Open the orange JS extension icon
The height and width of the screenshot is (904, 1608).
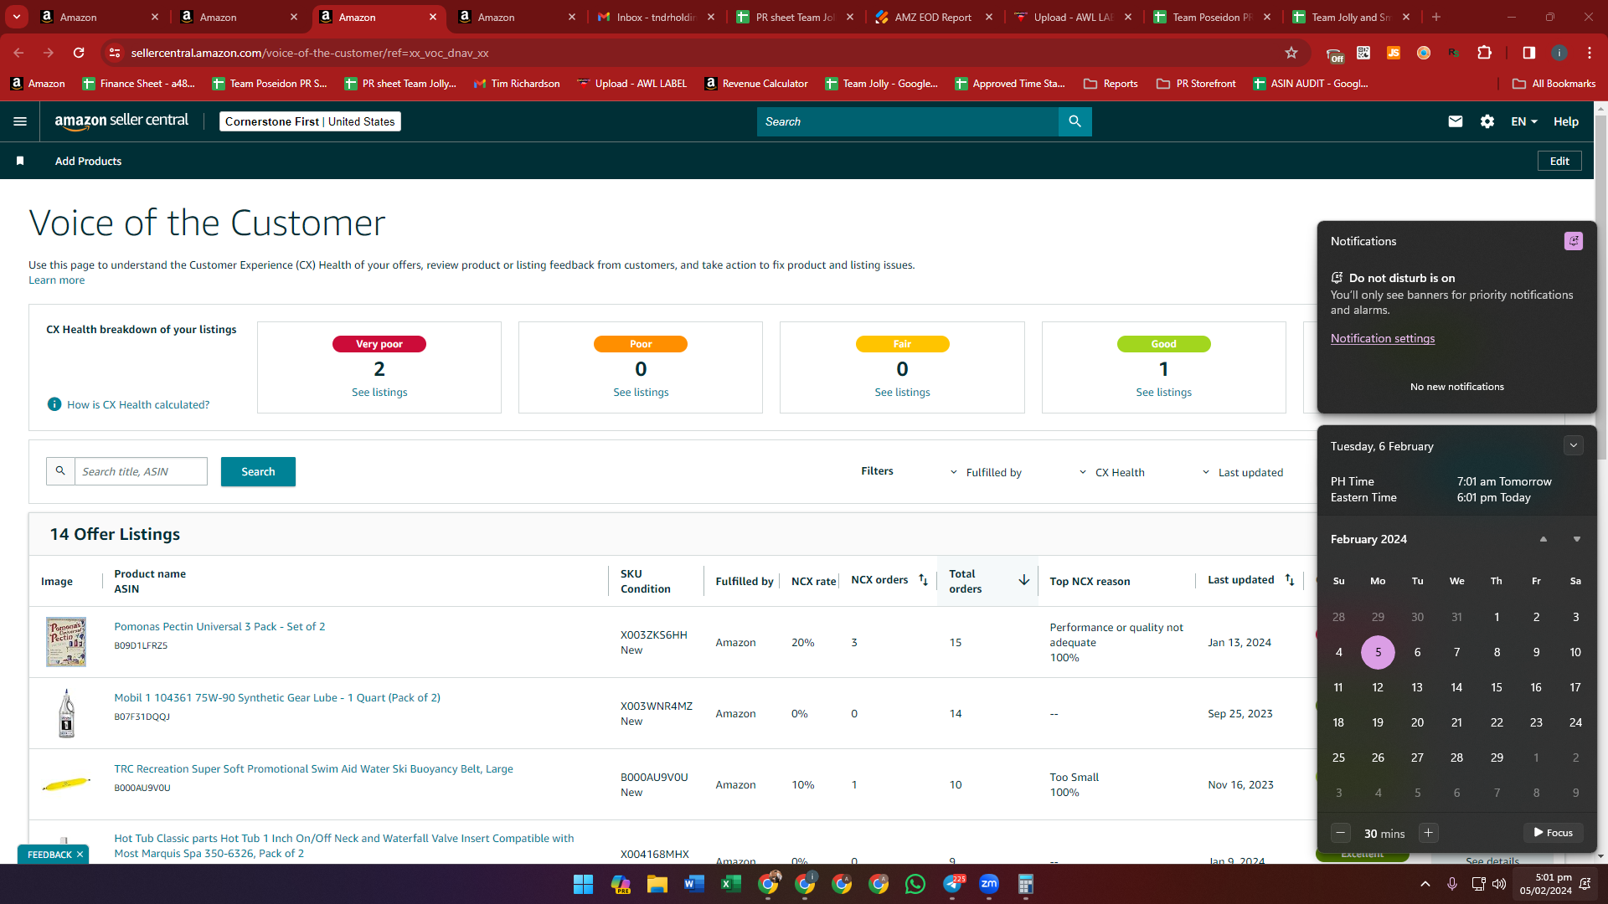click(1394, 53)
